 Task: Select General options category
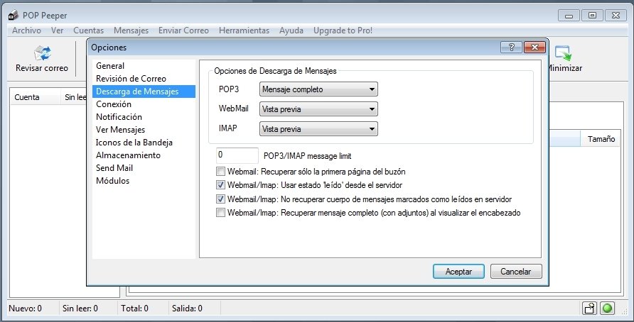[x=144, y=66]
